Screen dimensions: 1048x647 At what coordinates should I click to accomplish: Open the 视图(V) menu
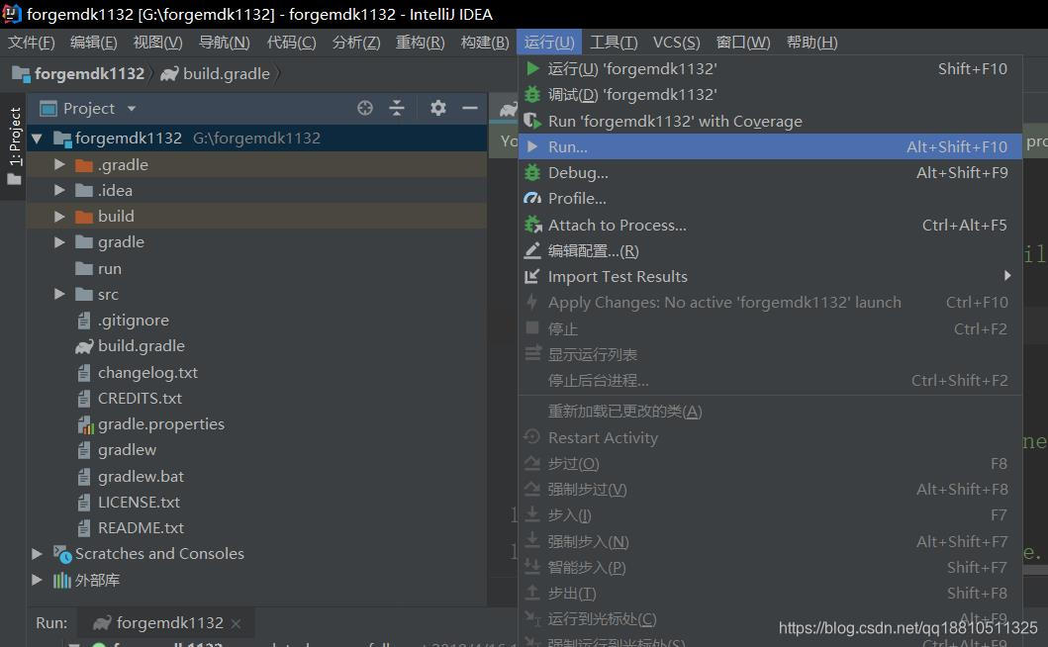[x=157, y=43]
